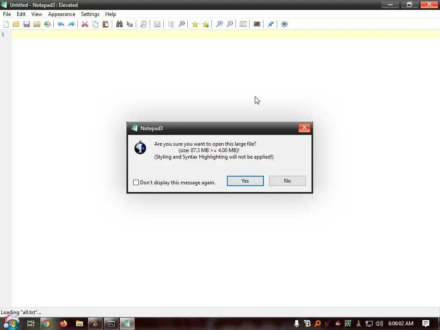Viewport: 440px width, 330px height.
Task: Open File Explorer from the taskbar
Action: [x=79, y=324]
